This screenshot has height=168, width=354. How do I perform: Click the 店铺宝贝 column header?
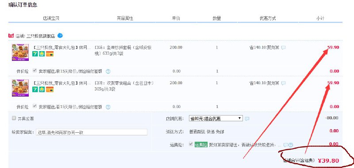(x=51, y=19)
